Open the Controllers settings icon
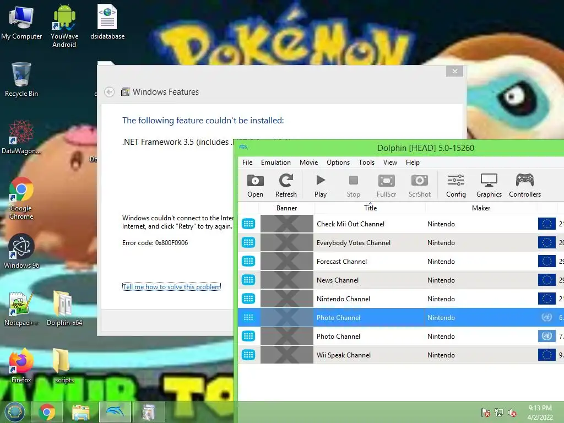Screen dimensions: 564x423 [x=525, y=186]
